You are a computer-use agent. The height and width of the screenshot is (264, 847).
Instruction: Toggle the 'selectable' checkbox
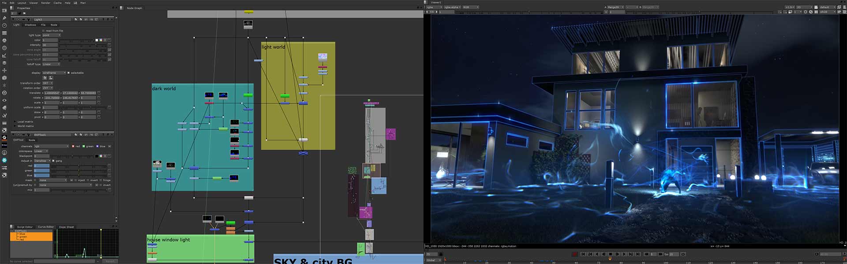coord(68,73)
